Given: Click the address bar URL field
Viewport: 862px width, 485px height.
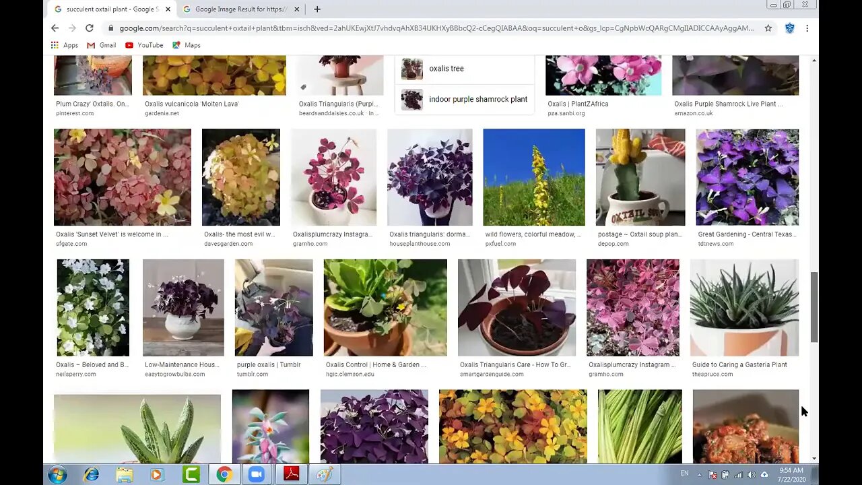Looking at the screenshot, I should coord(436,28).
